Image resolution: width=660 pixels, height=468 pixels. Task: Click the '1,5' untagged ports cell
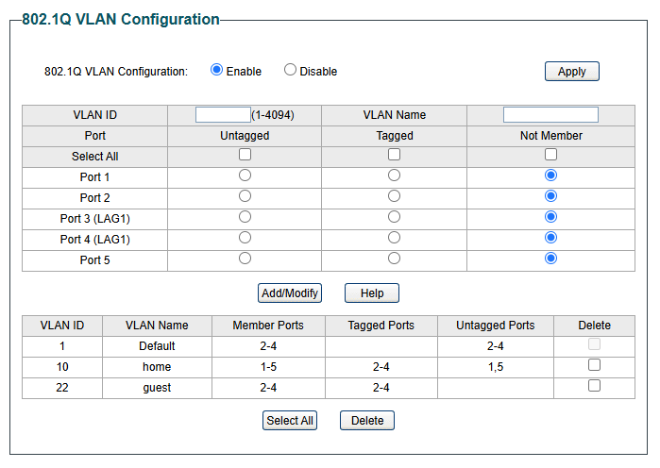click(496, 367)
